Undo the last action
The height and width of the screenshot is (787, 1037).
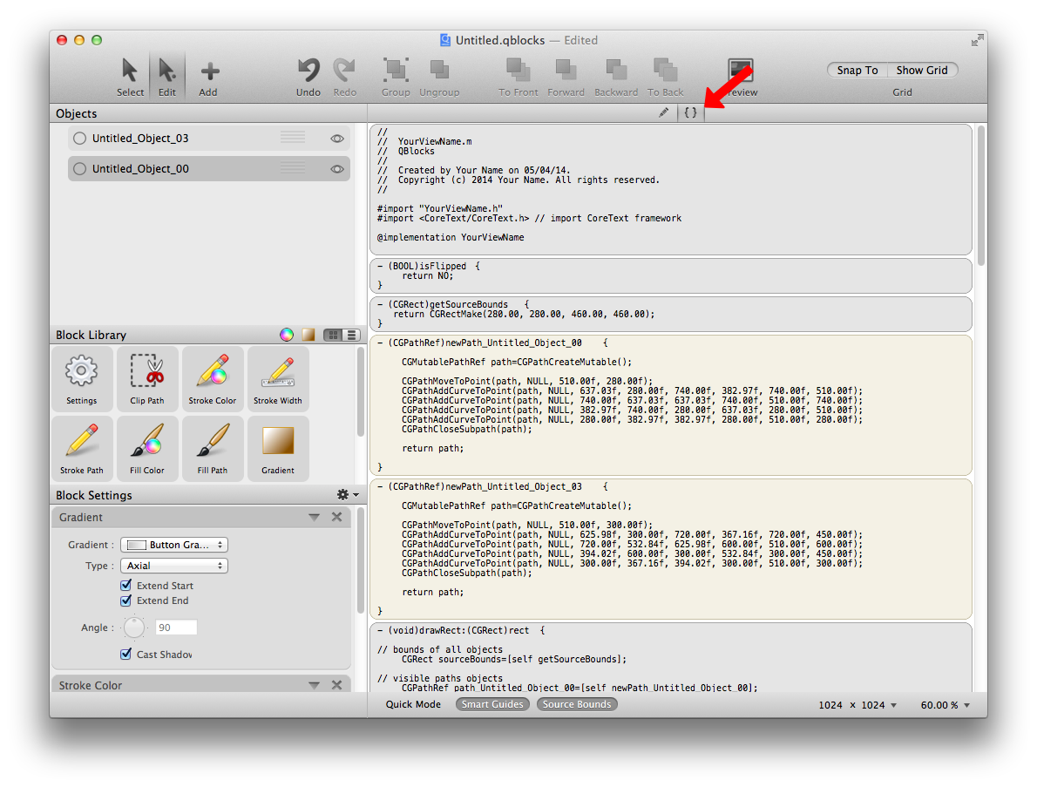point(308,77)
